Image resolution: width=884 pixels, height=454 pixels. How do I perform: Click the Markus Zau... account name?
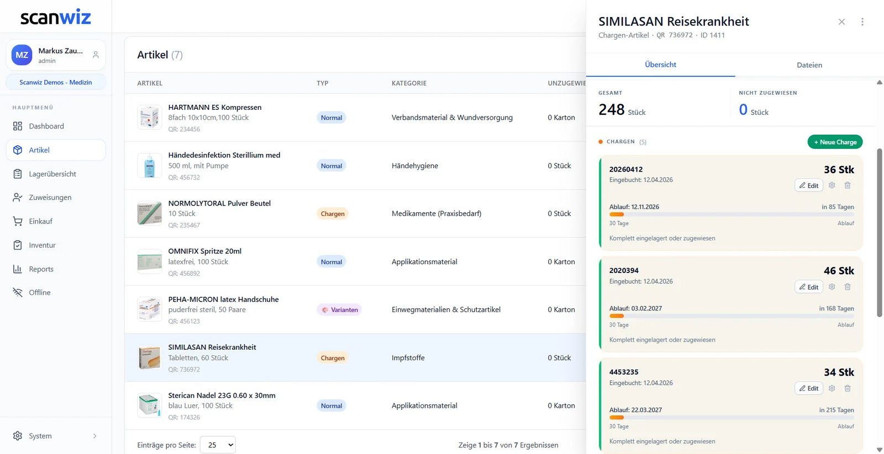point(61,51)
